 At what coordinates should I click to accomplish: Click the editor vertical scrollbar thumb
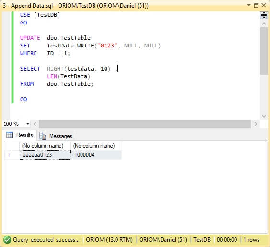point(264,51)
